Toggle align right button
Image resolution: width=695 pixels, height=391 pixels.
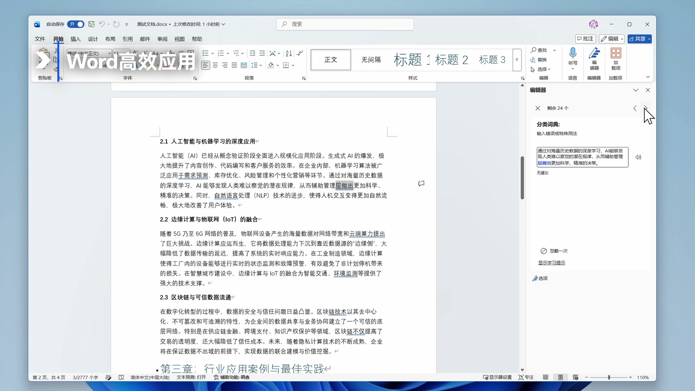tap(225, 65)
